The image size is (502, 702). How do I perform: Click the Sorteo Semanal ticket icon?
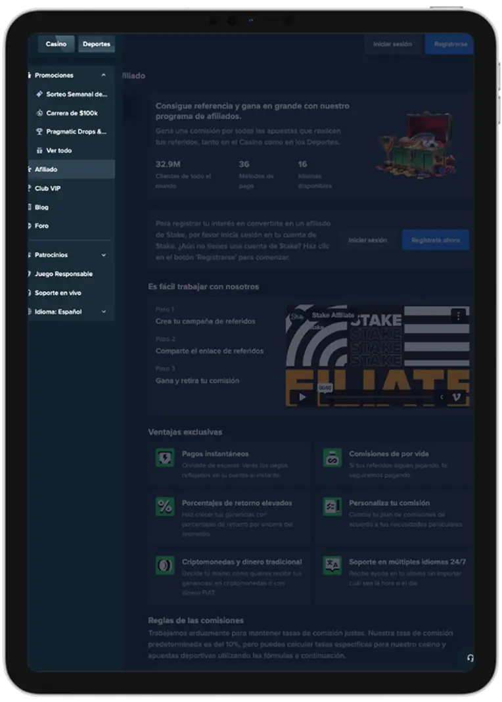click(39, 94)
